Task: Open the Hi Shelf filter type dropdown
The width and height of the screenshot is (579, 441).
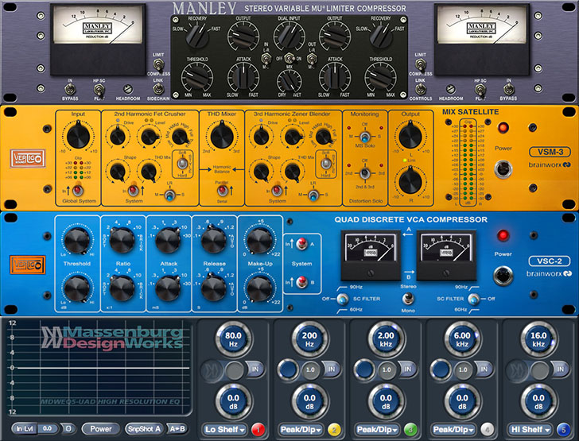Action: [x=530, y=430]
